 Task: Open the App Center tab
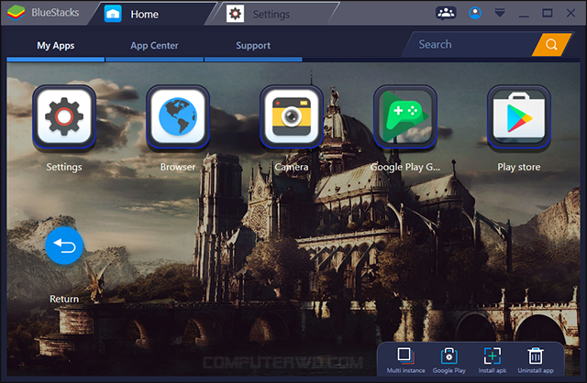click(x=154, y=46)
